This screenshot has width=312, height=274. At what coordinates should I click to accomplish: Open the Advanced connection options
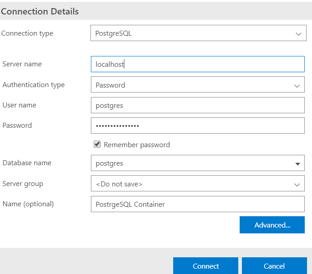(272, 225)
